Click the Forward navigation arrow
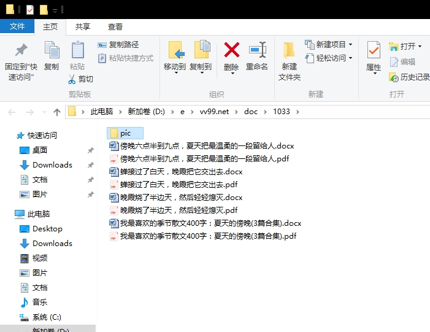Viewport: 430px width, 332px height. [x=29, y=112]
